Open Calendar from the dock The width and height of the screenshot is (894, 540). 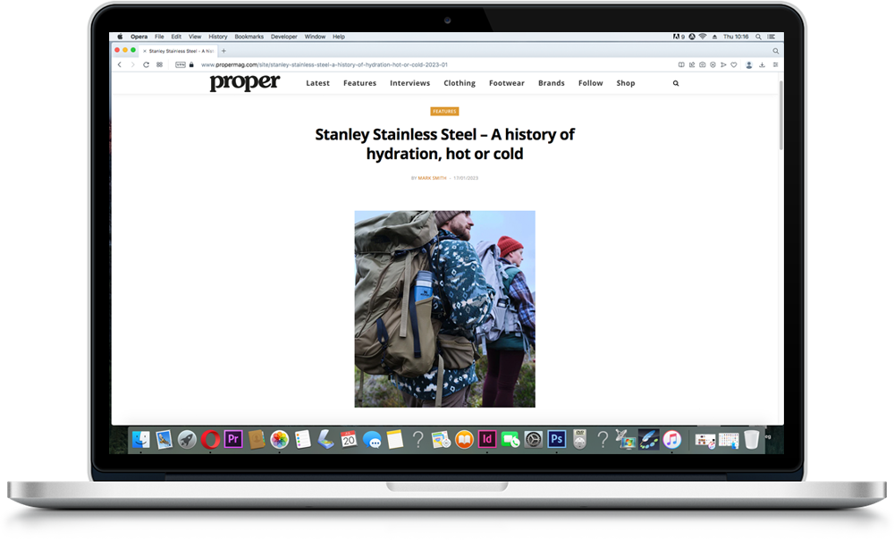[x=349, y=440]
